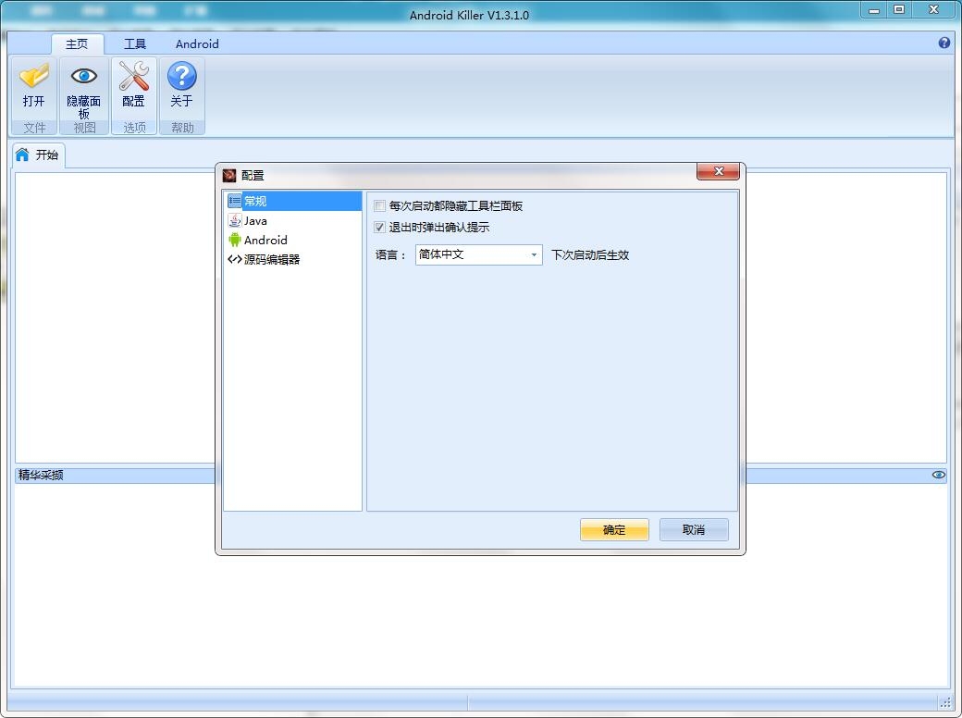
Task: Click the resize grip in the status bar
Action: click(x=944, y=702)
